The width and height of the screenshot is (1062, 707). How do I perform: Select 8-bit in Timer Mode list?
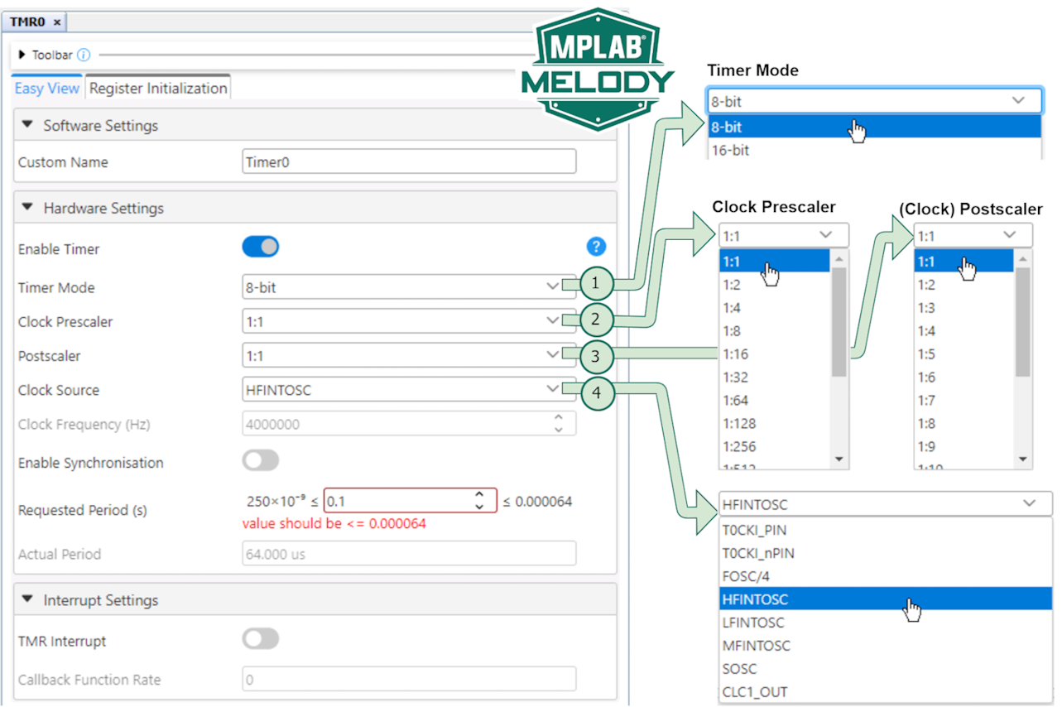click(x=874, y=127)
